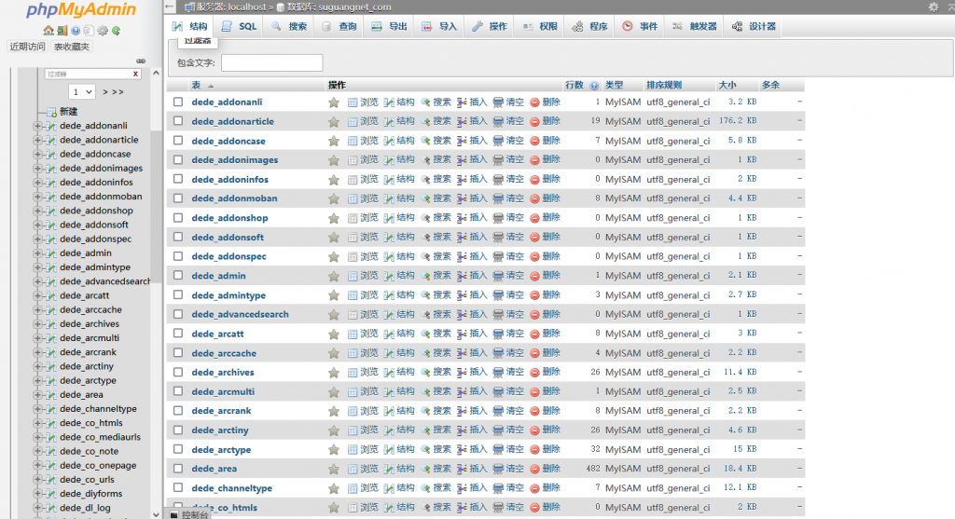Image resolution: width=955 pixels, height=519 pixels.
Task: Check the dede_arctype row checkbox
Action: (x=178, y=449)
